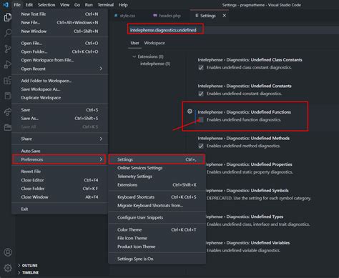Open Online Services Settings

pyautogui.click(x=157, y=168)
